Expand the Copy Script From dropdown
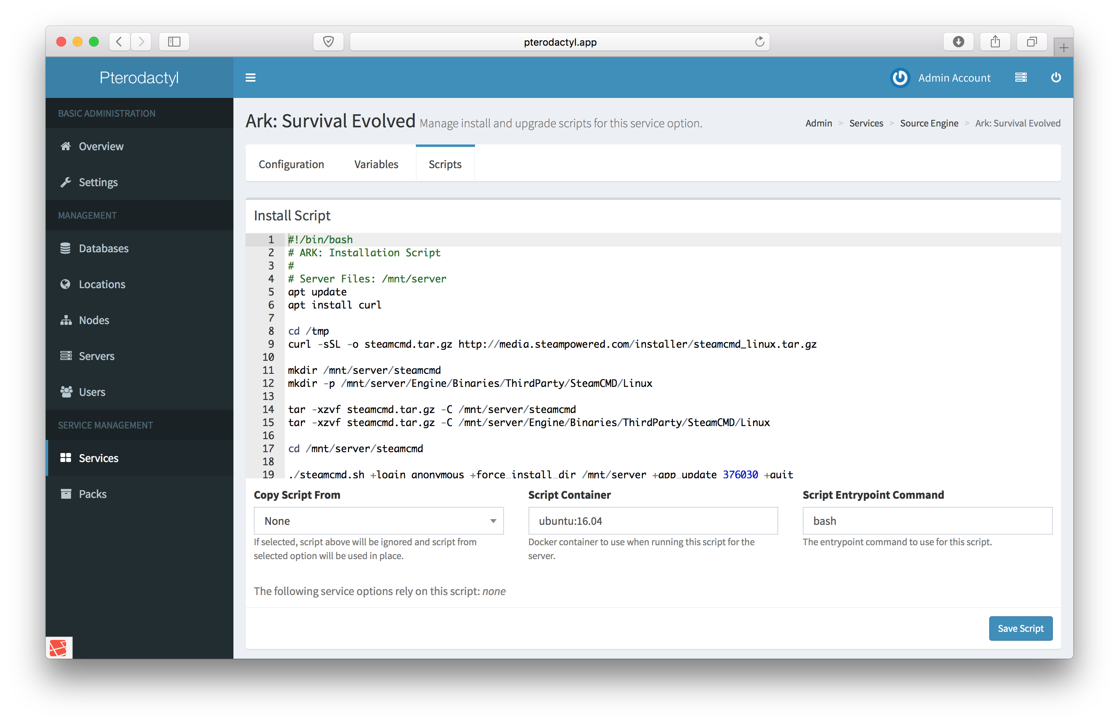Screen dimensions: 1119x724 pyautogui.click(x=377, y=521)
